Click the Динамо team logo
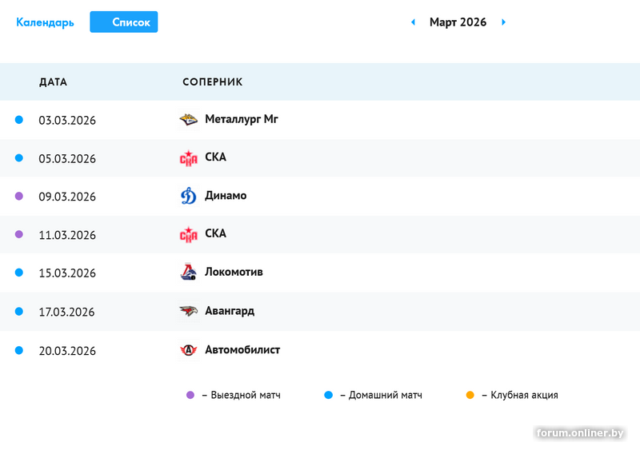640x450 pixels. (188, 196)
